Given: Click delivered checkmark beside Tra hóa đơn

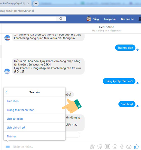Looking at the screenshot, I should (137, 50).
